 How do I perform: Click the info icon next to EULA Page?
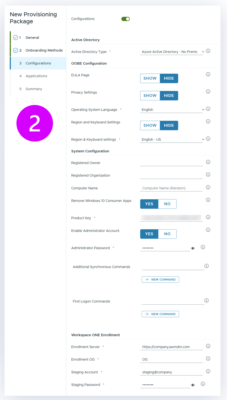(208, 74)
